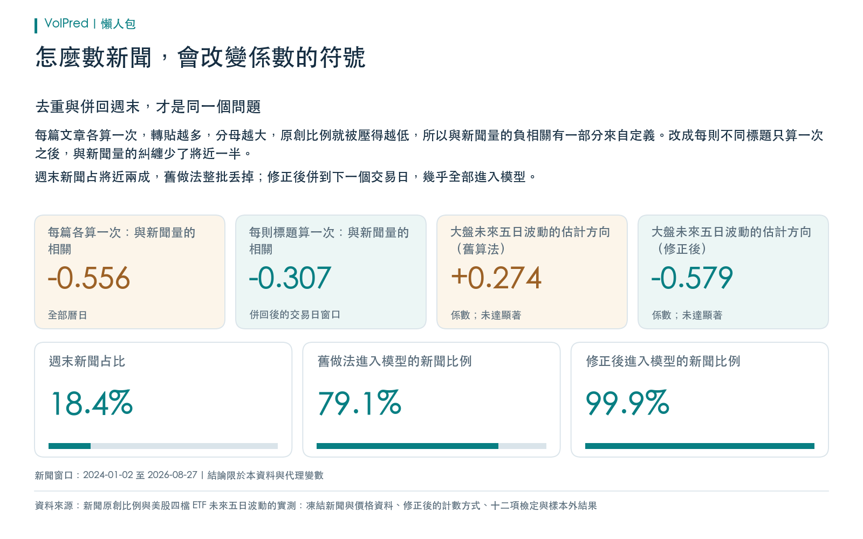The height and width of the screenshot is (539, 863).
Task: Click the 全部曆日 caption
Action: click(67, 315)
